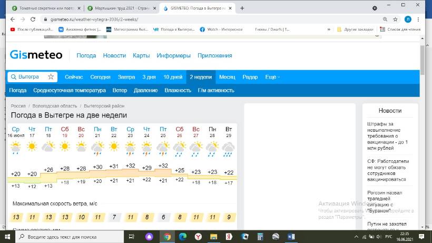Go back to the previous browser page
This screenshot has width=432, height=243.
pos(13,20)
